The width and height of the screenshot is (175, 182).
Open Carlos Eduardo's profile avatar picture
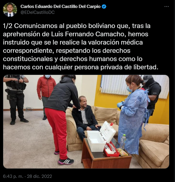[10, 10]
